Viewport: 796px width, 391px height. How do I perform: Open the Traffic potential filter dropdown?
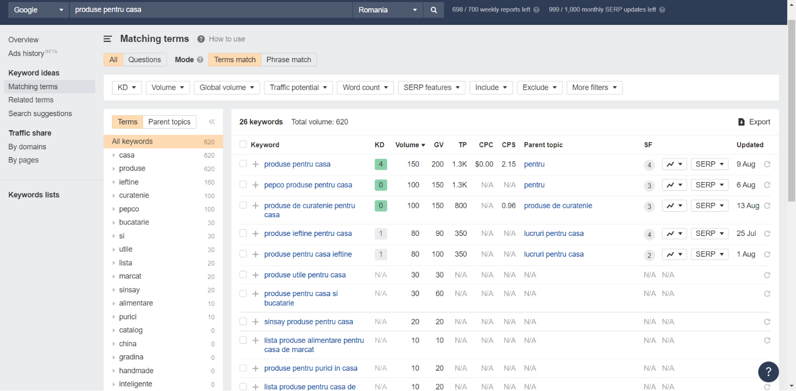click(298, 88)
